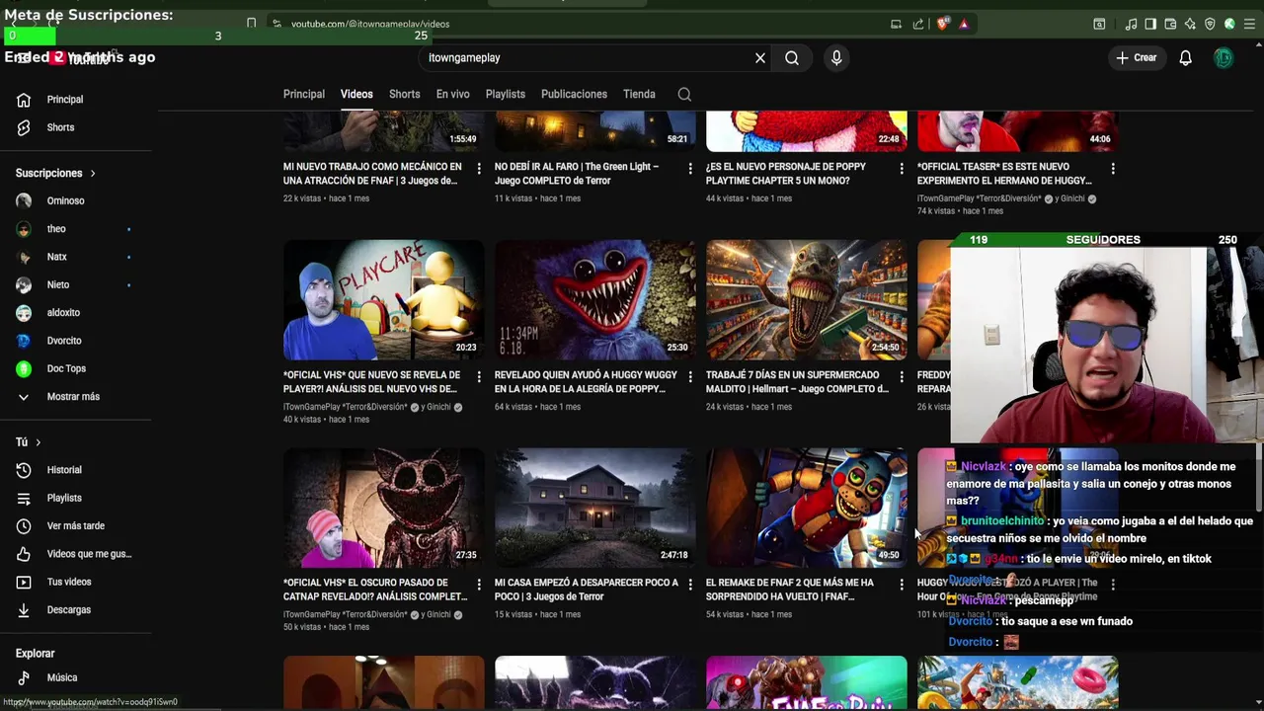Click the Brave Rewards triangle icon
Viewport: 1264px width, 711px height.
pos(964,24)
